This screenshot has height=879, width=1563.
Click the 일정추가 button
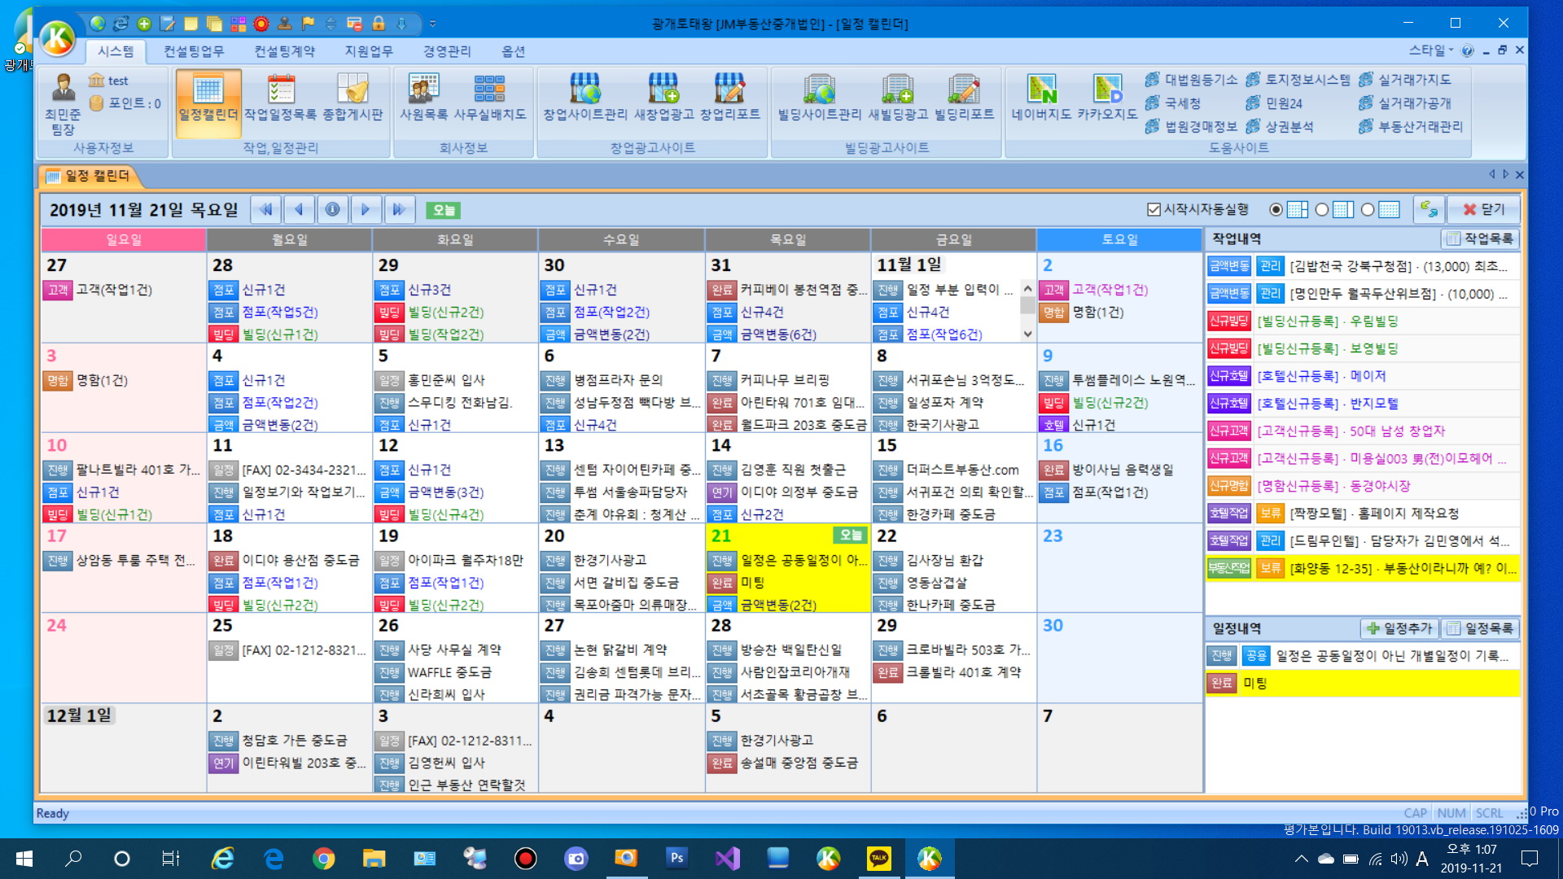click(1399, 628)
